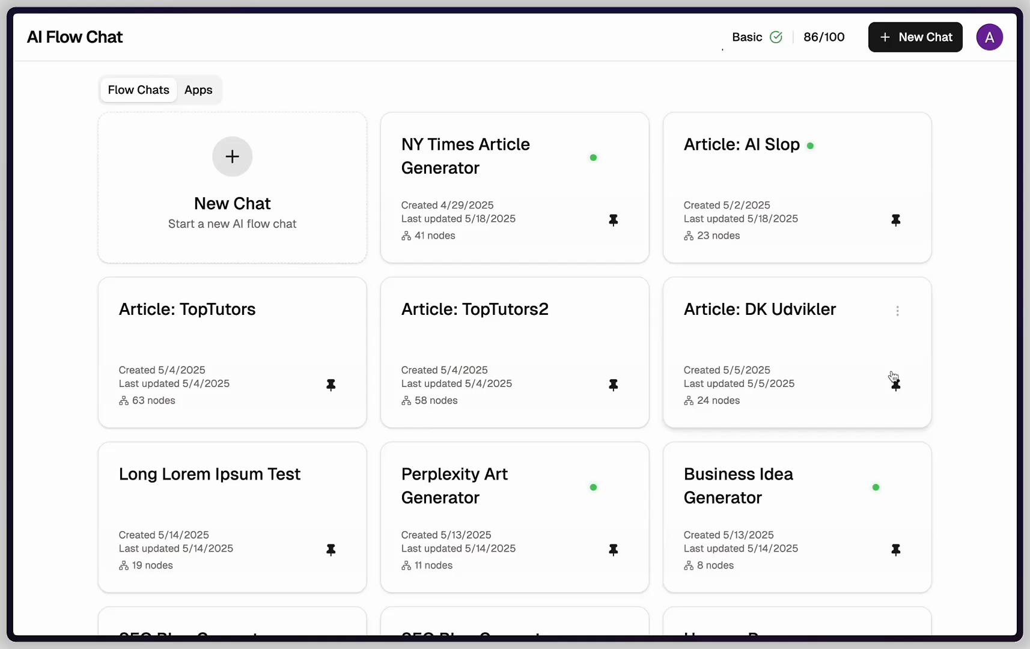Click the 86/100 usage counter
Viewport: 1030px width, 649px height.
[x=824, y=37]
